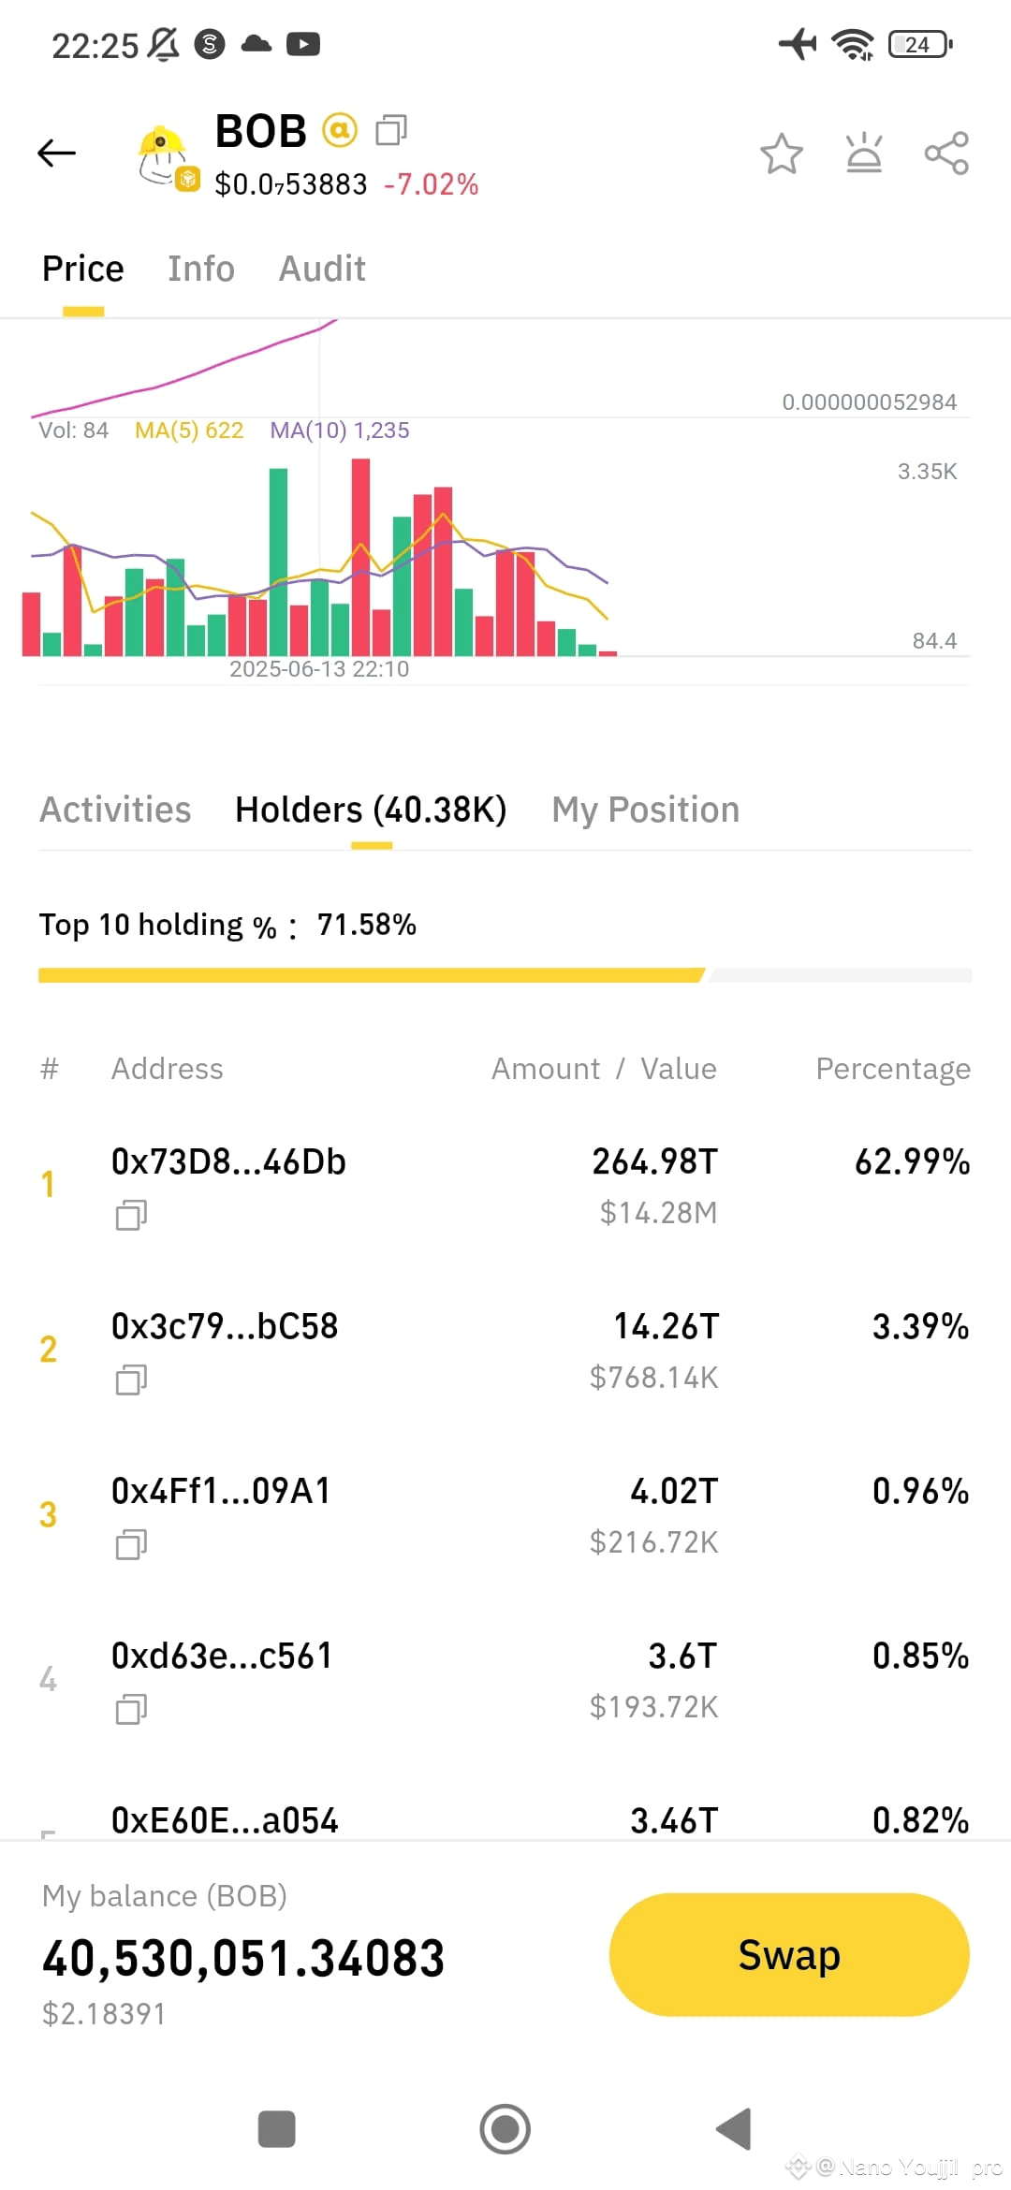This screenshot has height=2190, width=1011.
Task: Add BOB to favorites with star icon
Action: 782,153
